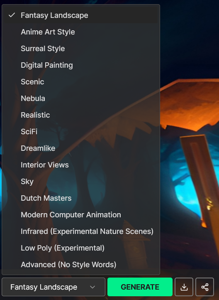Click the checkmark beside Fantasy Landscape
The height and width of the screenshot is (300, 219).
point(12,15)
